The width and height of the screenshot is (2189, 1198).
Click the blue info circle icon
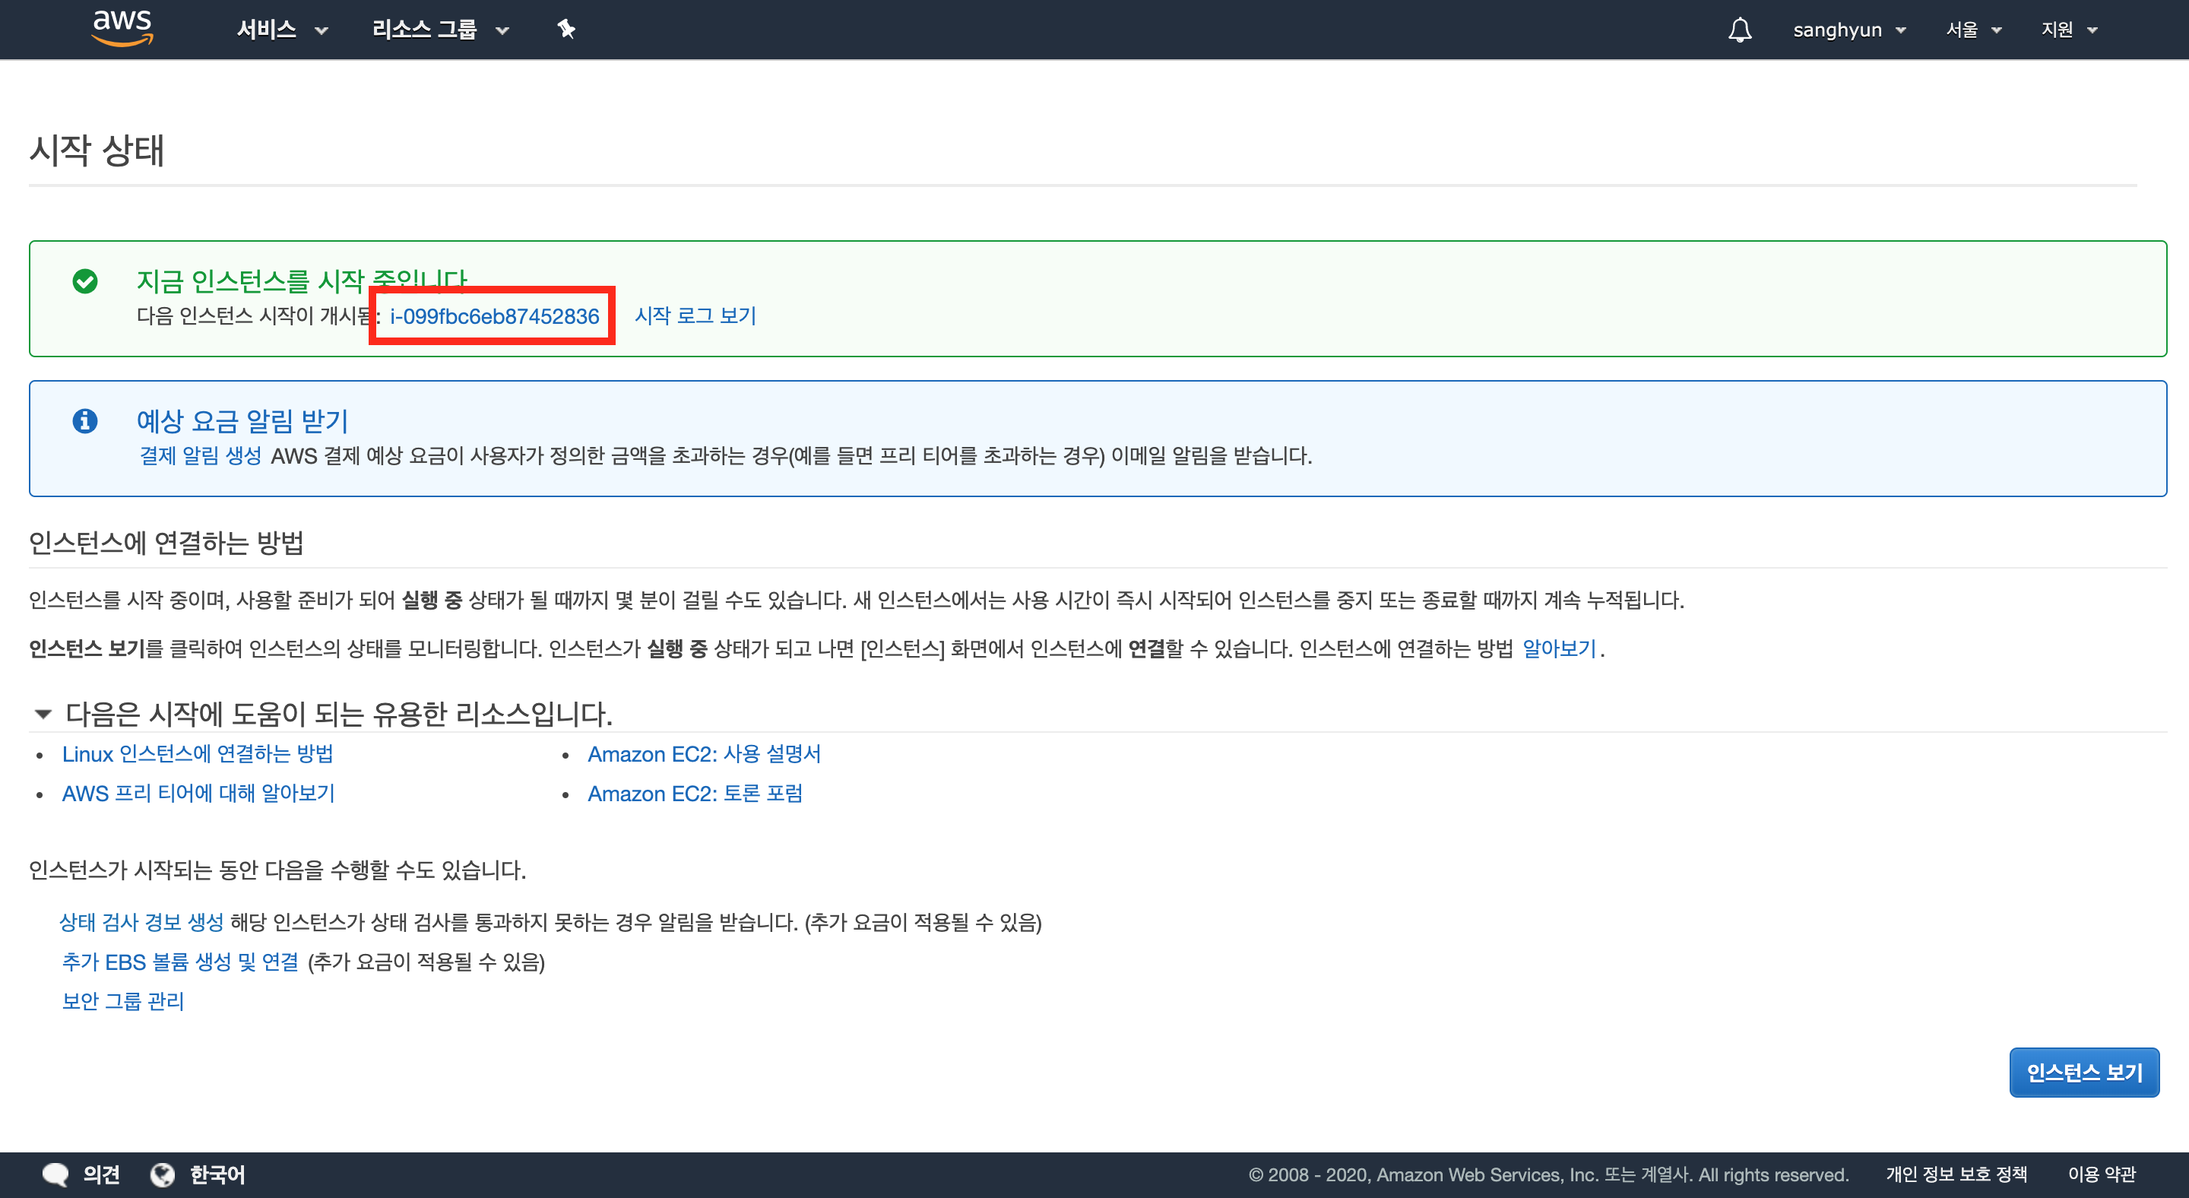tap(85, 420)
